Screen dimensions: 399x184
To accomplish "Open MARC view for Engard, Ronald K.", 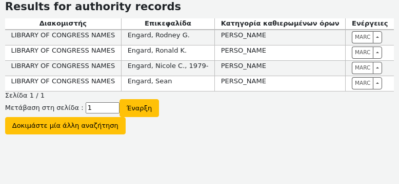I will tap(363, 53).
